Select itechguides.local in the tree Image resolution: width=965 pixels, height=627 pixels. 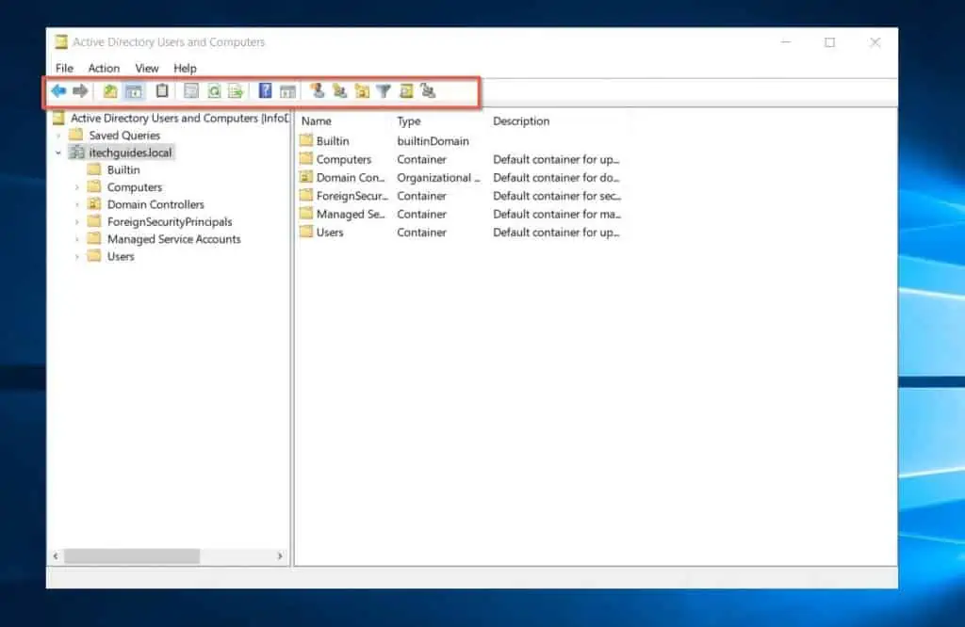[x=130, y=153]
